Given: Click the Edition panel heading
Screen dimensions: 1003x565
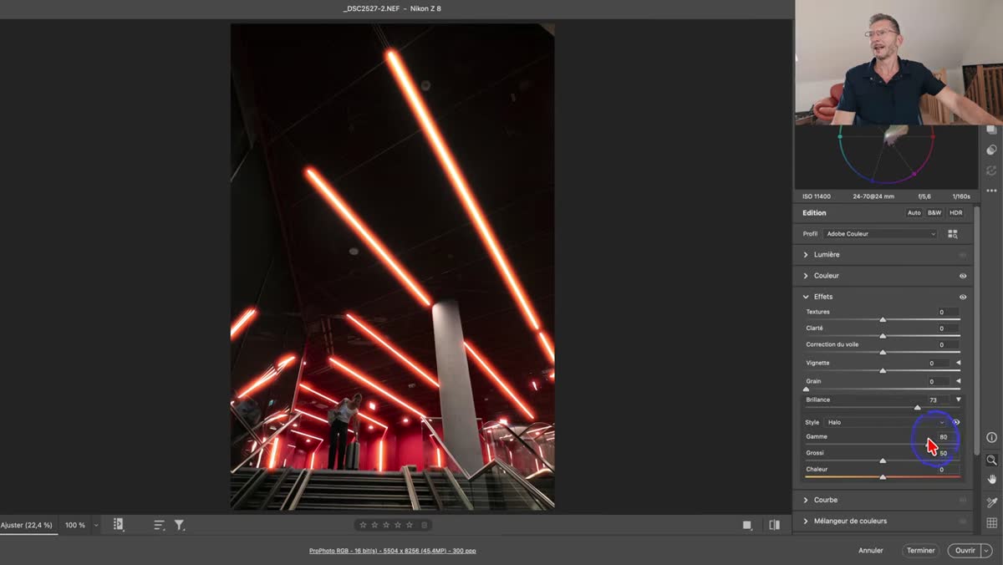Looking at the screenshot, I should point(814,213).
